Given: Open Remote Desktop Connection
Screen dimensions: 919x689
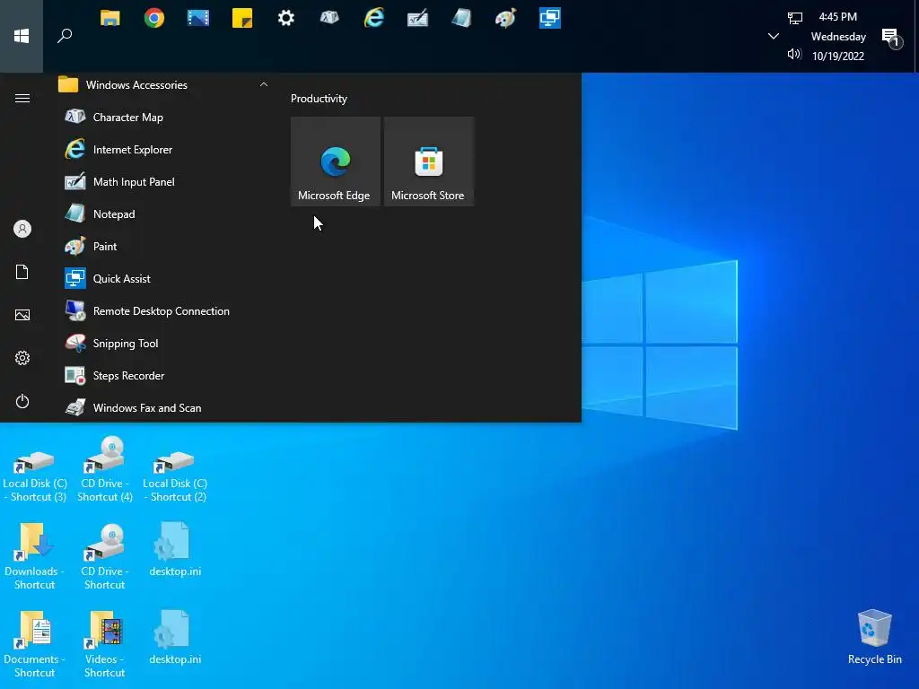Looking at the screenshot, I should [x=162, y=310].
